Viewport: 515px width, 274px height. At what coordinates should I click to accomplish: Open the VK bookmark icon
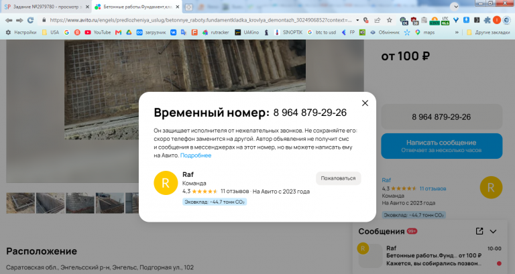pos(174,32)
